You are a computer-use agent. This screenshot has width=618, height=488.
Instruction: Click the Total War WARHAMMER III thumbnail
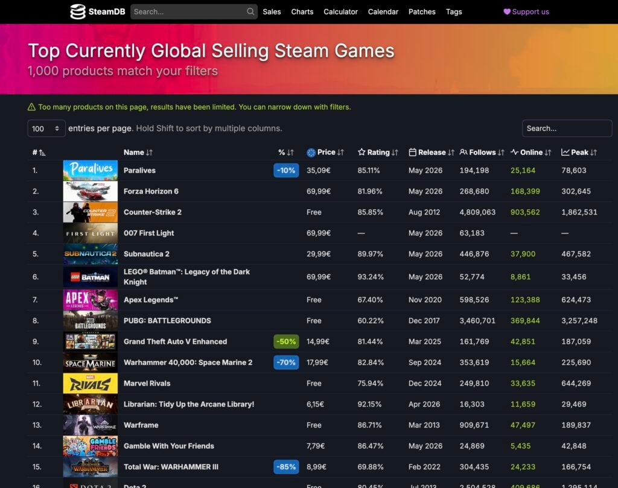(x=91, y=467)
